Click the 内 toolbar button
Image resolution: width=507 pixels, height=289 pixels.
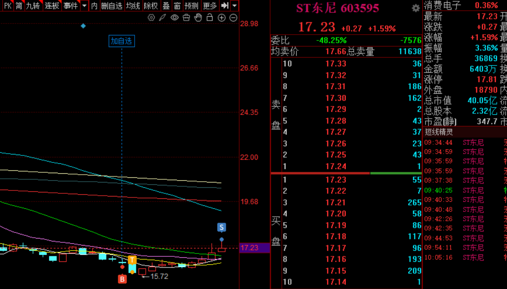pos(94,6)
